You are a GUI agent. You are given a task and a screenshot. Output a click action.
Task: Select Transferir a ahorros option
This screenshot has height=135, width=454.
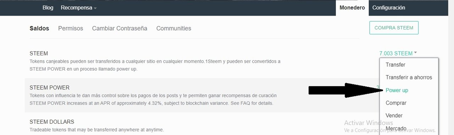point(409,77)
